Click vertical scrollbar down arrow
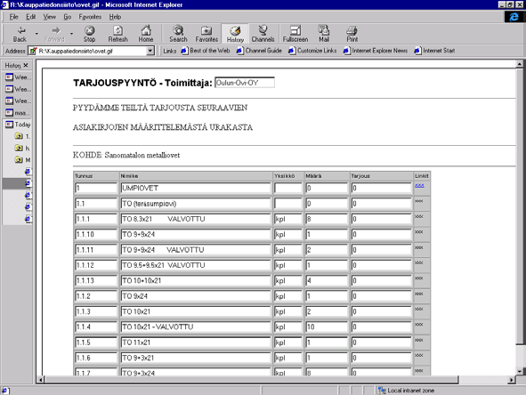Viewport: 526px width, 395px height. (519, 371)
